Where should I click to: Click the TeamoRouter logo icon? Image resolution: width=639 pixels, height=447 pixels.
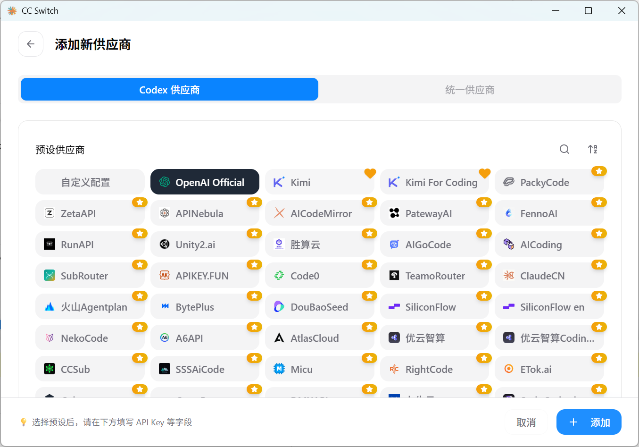tap(394, 276)
